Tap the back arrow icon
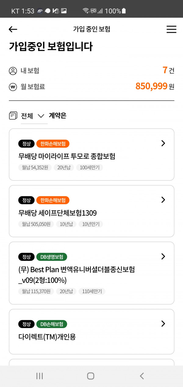 [x=13, y=29]
